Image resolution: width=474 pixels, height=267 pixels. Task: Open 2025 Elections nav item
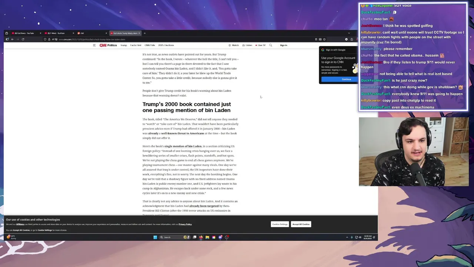(166, 45)
